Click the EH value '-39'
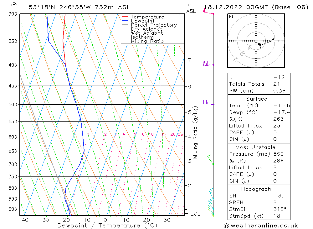This screenshot has height=229, width=313. point(279,196)
